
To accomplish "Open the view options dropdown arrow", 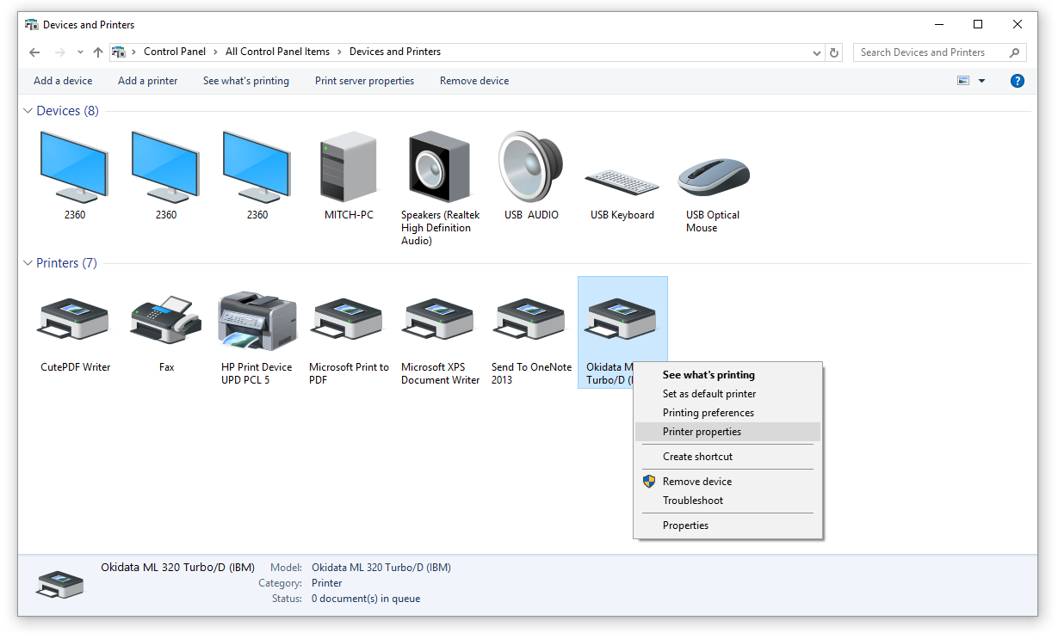I will 982,81.
